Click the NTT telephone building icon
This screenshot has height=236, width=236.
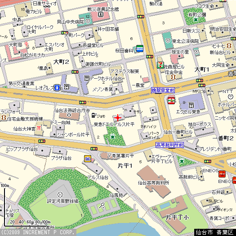tap(231, 97)
